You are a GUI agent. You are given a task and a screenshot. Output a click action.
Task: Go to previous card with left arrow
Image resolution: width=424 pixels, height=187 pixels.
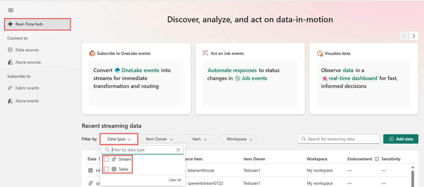(x=404, y=36)
